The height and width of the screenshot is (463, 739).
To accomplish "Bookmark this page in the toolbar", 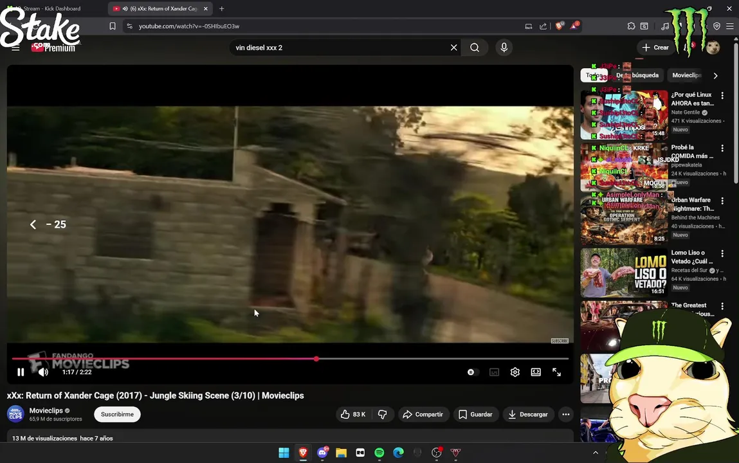I will (x=112, y=26).
